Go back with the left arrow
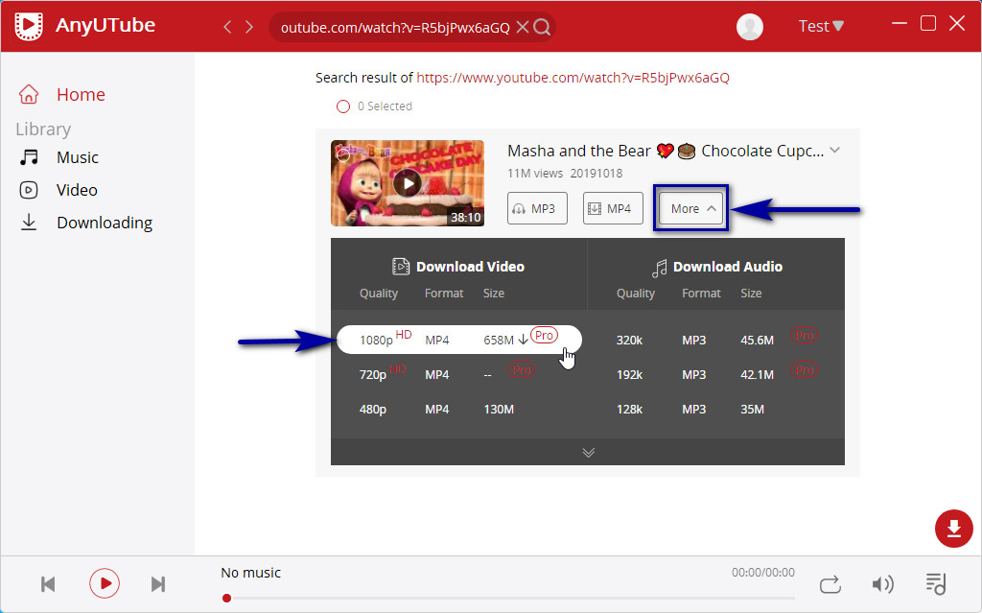This screenshot has width=982, height=613. click(227, 26)
